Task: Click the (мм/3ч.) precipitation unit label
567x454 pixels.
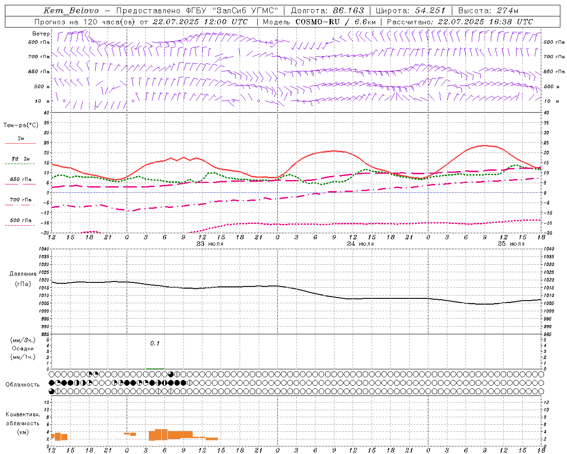Action: click(x=23, y=340)
